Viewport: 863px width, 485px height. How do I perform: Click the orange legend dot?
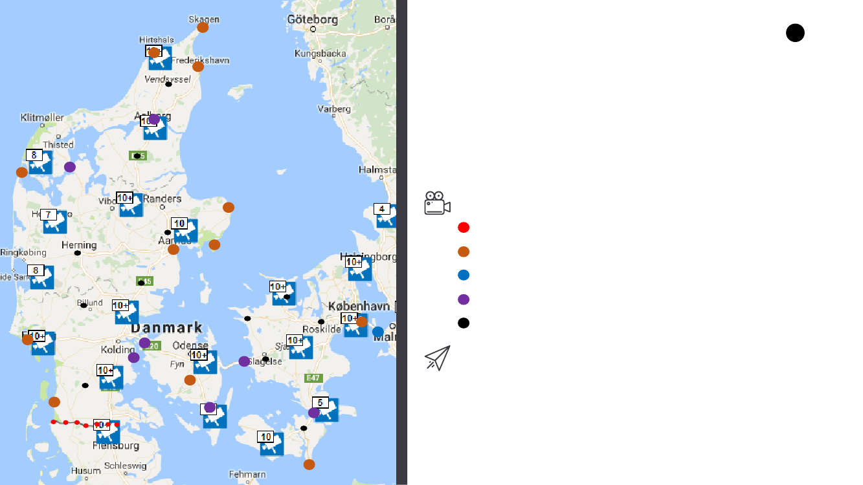[463, 252]
